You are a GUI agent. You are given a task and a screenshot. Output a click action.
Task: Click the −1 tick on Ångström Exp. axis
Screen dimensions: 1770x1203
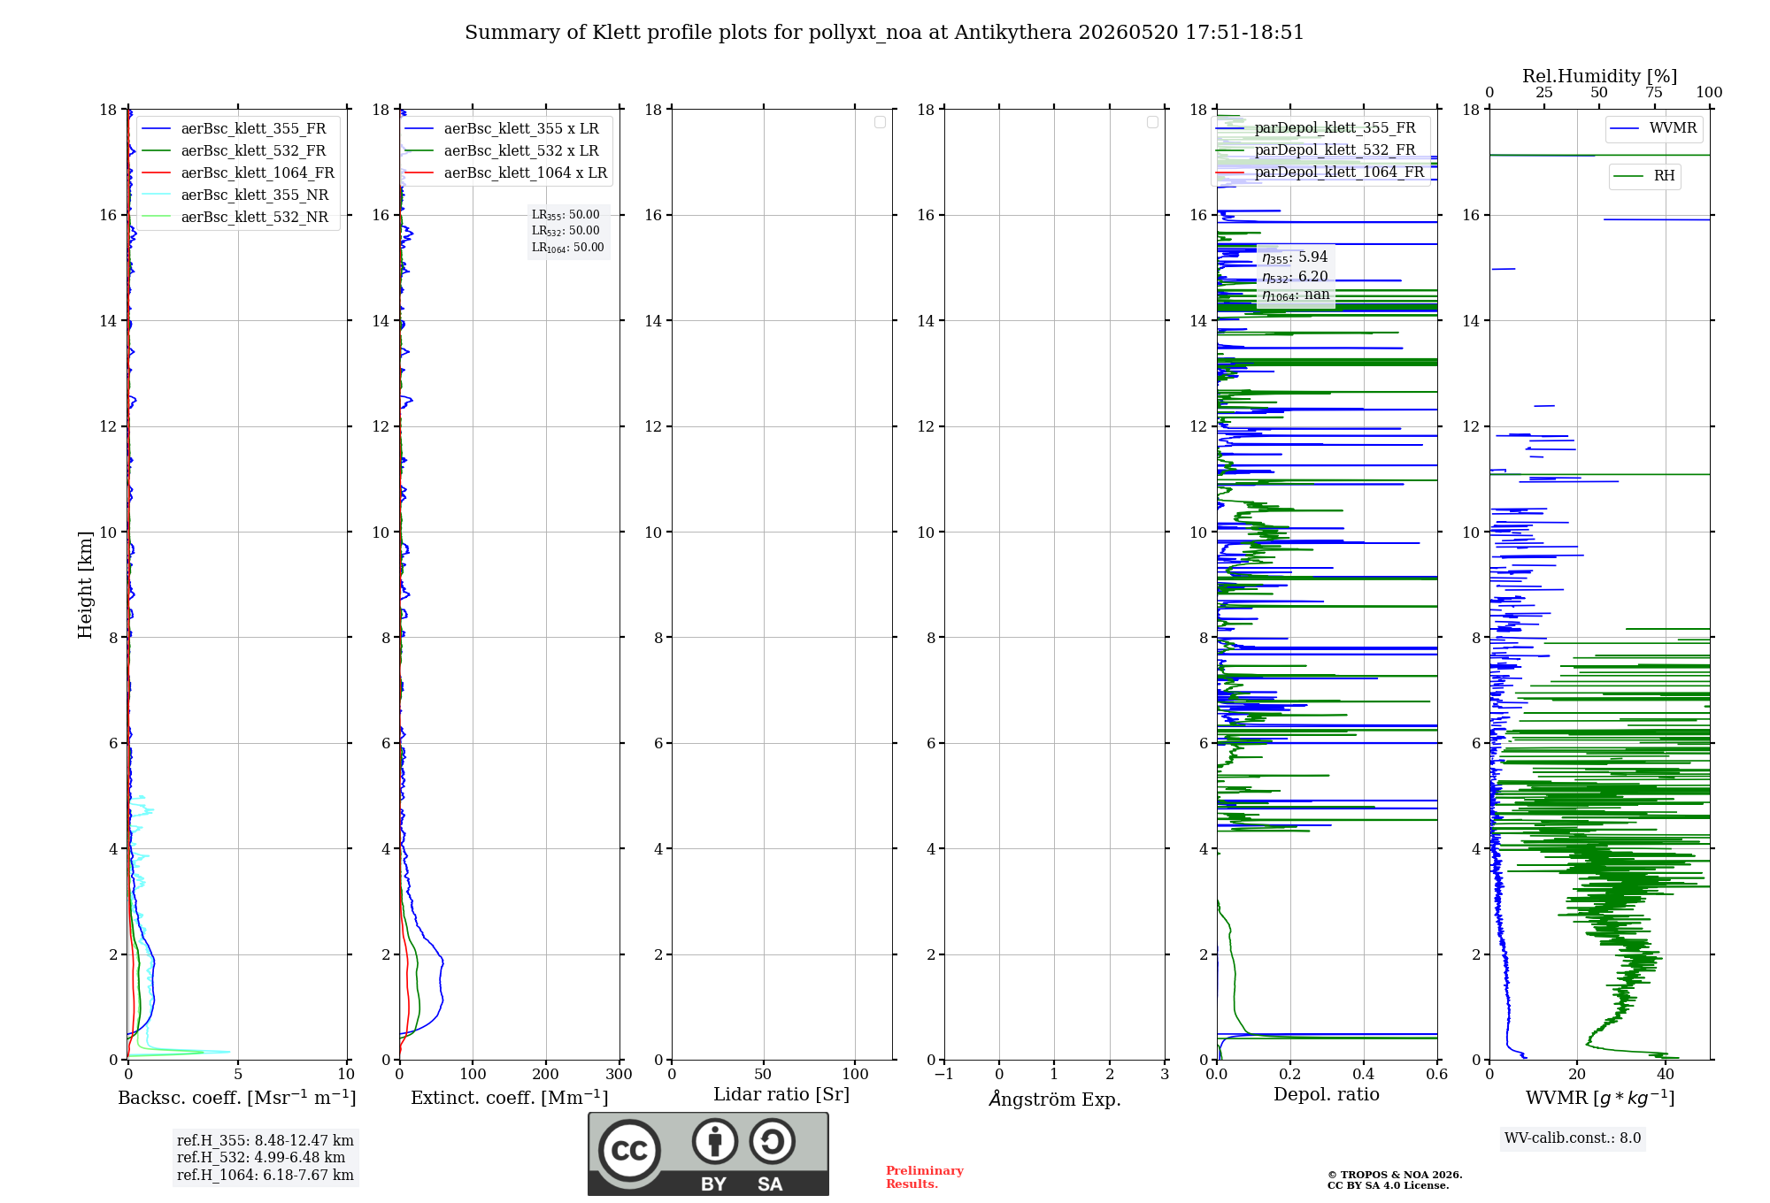(944, 1075)
